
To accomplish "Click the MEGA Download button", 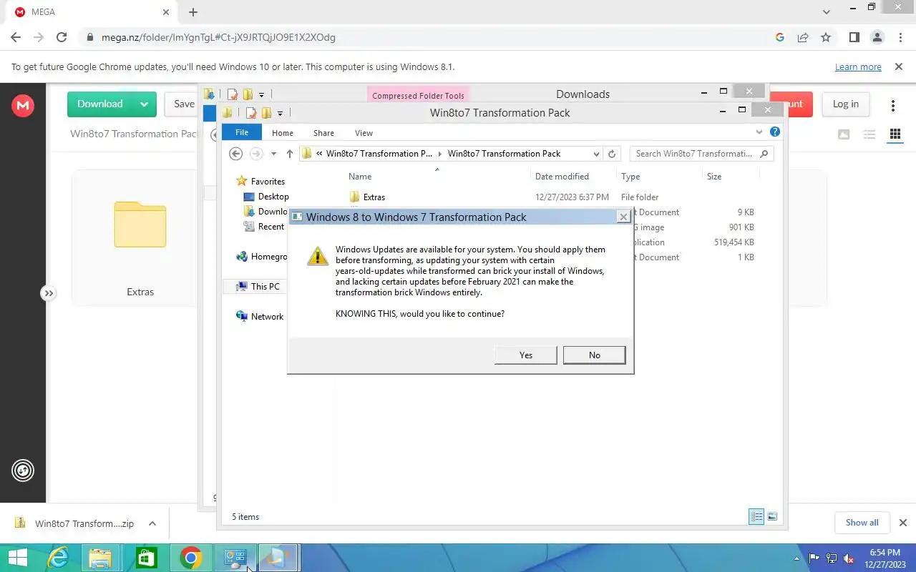I will 100,104.
